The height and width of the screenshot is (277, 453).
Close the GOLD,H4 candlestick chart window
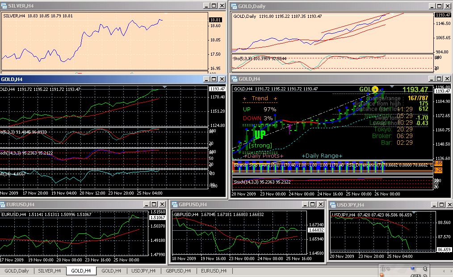click(447, 79)
